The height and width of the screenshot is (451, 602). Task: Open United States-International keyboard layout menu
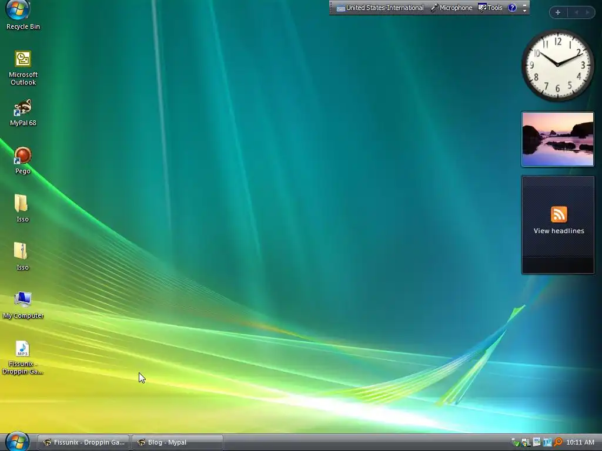click(384, 8)
